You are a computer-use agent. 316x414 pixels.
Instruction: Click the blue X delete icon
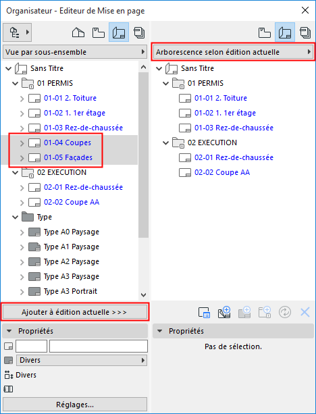[305, 312]
